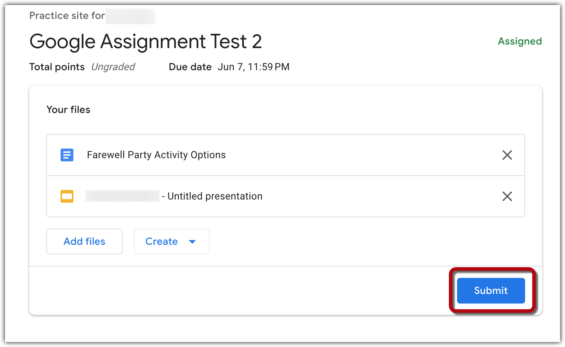
Task: Click the X to remove Farewell Party document
Action: (507, 155)
